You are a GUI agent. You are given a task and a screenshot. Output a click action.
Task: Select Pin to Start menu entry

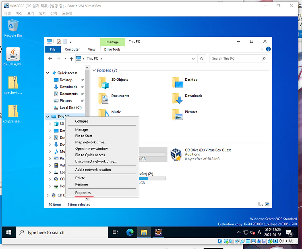(84, 136)
